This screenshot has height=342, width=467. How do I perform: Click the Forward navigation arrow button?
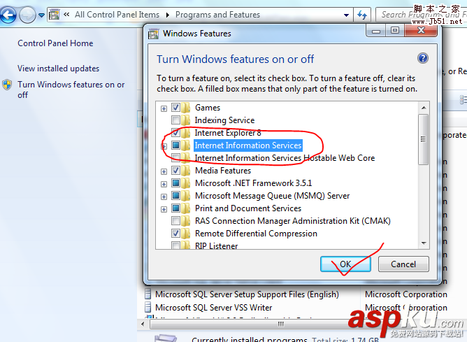pos(27,15)
